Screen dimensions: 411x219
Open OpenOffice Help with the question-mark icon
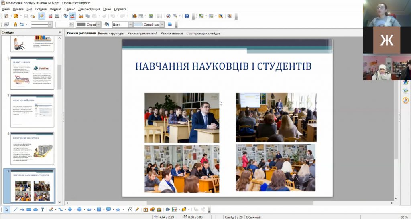(x=187, y=16)
